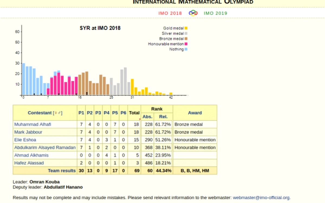Click the gender symbols icon in Contestant header
The width and height of the screenshot is (325, 203).
pos(58,113)
